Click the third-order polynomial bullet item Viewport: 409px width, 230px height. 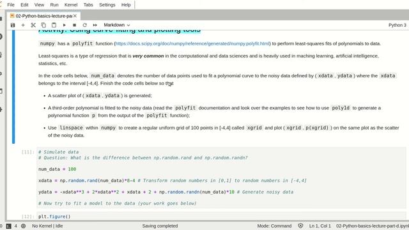click(214, 112)
